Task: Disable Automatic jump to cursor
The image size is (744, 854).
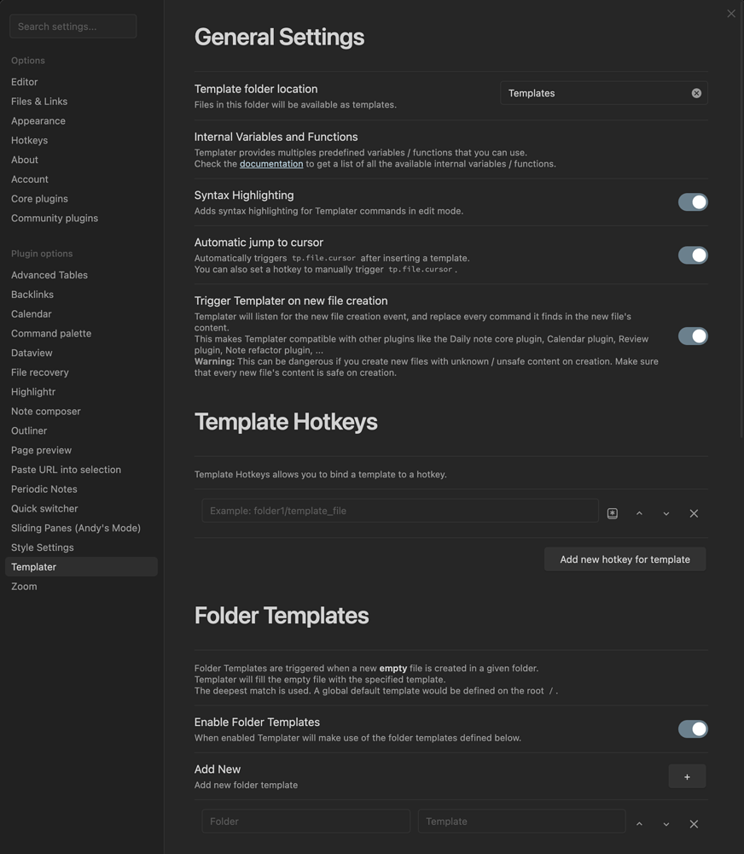Action: pos(693,254)
